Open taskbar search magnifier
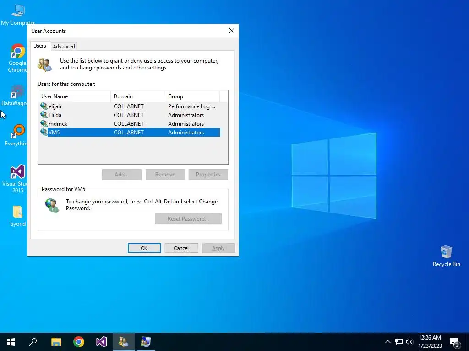The width and height of the screenshot is (469, 351). tap(33, 342)
